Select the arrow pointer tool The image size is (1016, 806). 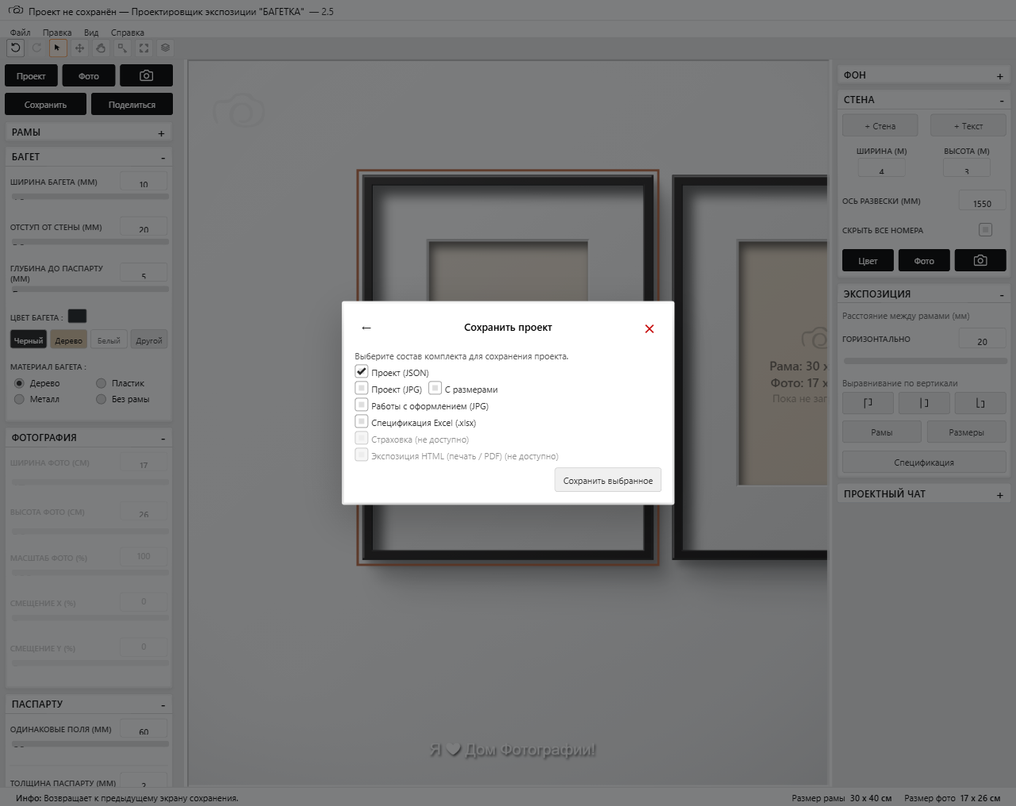click(x=57, y=48)
